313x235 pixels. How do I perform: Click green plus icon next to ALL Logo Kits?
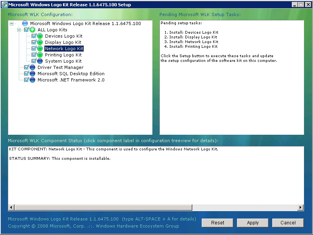click(x=33, y=30)
